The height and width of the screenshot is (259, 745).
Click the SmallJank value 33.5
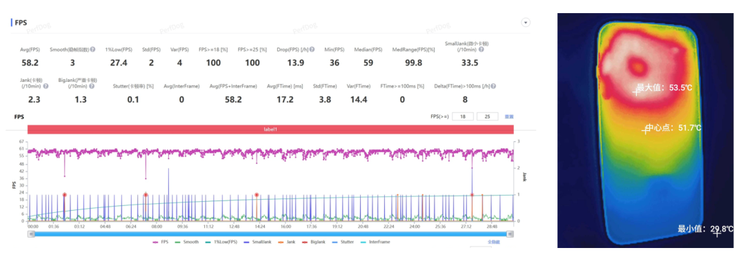[469, 63]
